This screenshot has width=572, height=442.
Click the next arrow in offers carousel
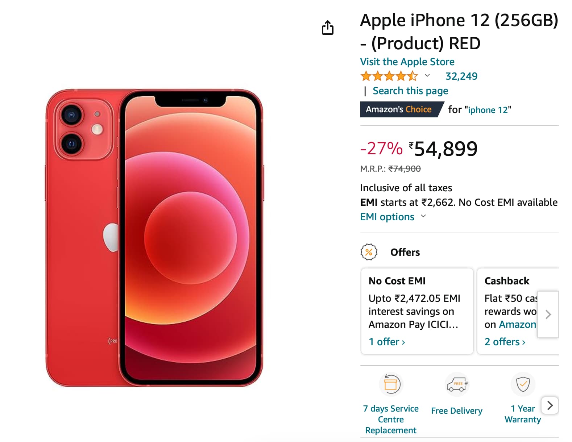[x=548, y=314]
